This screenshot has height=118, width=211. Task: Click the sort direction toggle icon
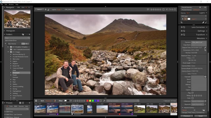55,101
